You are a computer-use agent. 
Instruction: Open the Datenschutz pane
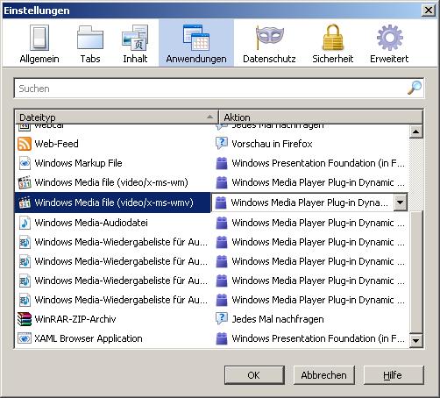tap(269, 44)
